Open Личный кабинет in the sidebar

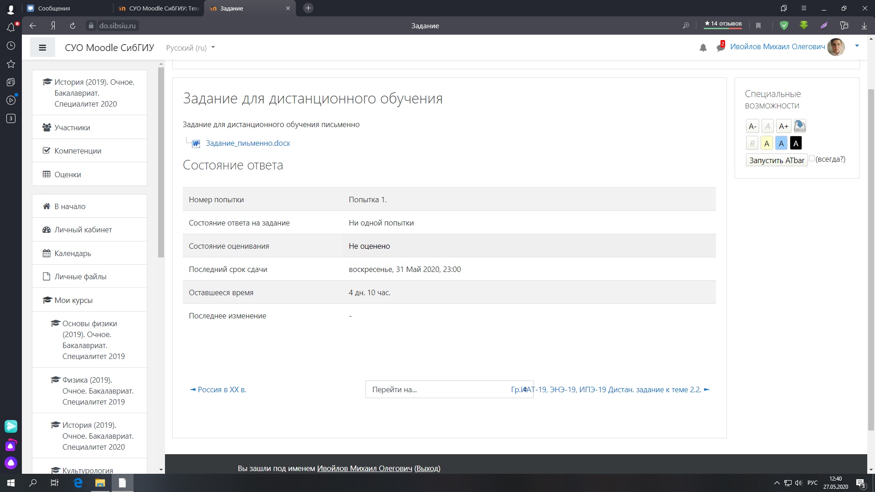point(89,230)
